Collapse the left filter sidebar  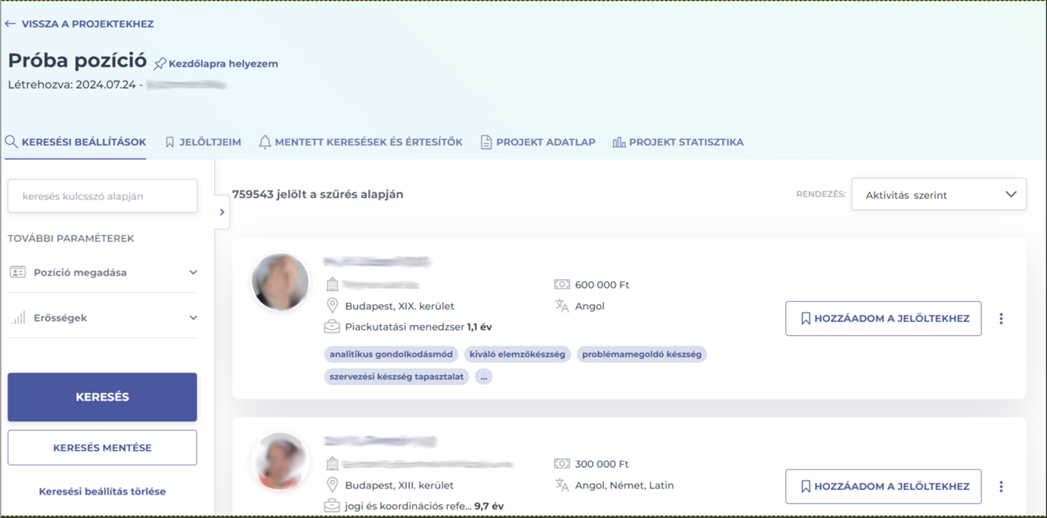tap(221, 212)
